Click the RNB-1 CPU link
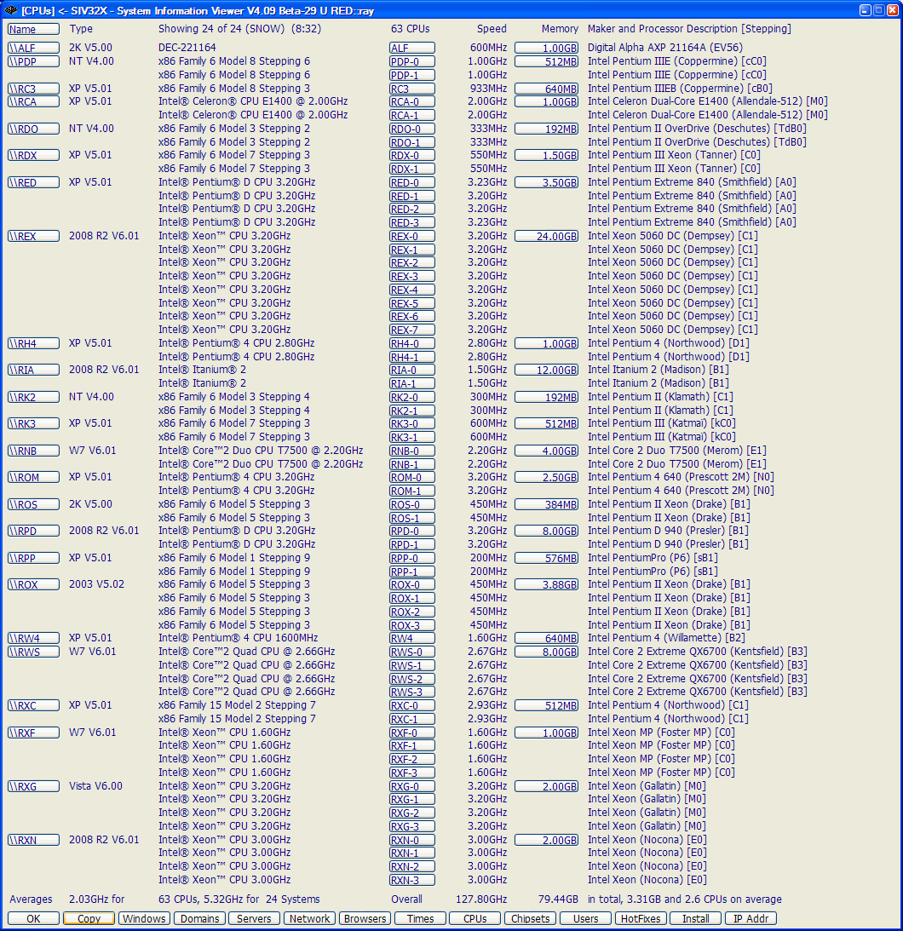903x931 pixels. coord(412,464)
